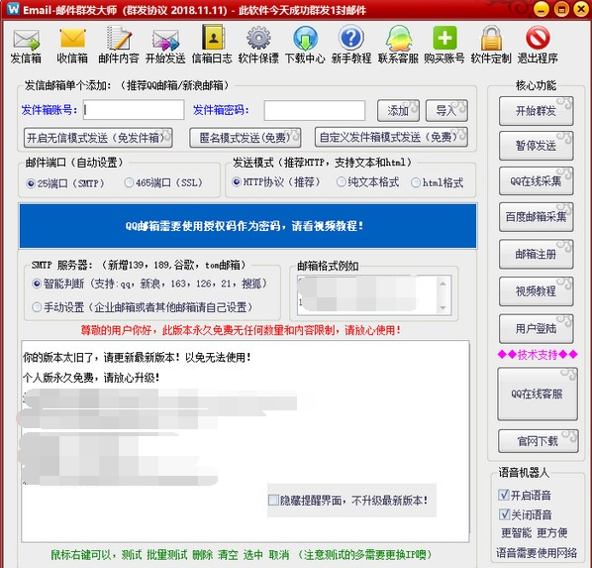The image size is (592, 568).
Task: Click the 添加 button
Action: [x=398, y=110]
